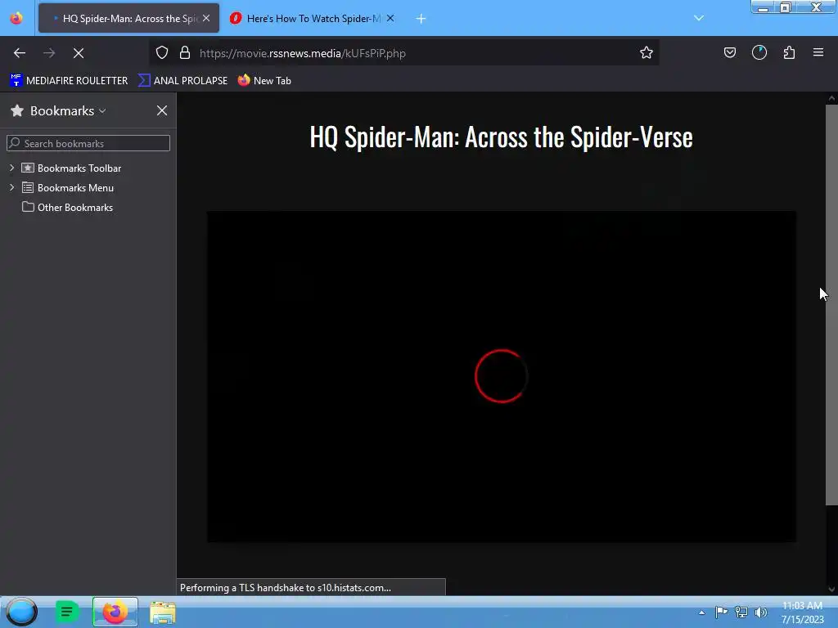Expand the Bookmarks Menu folder
The height and width of the screenshot is (628, 838).
pyautogui.click(x=11, y=187)
